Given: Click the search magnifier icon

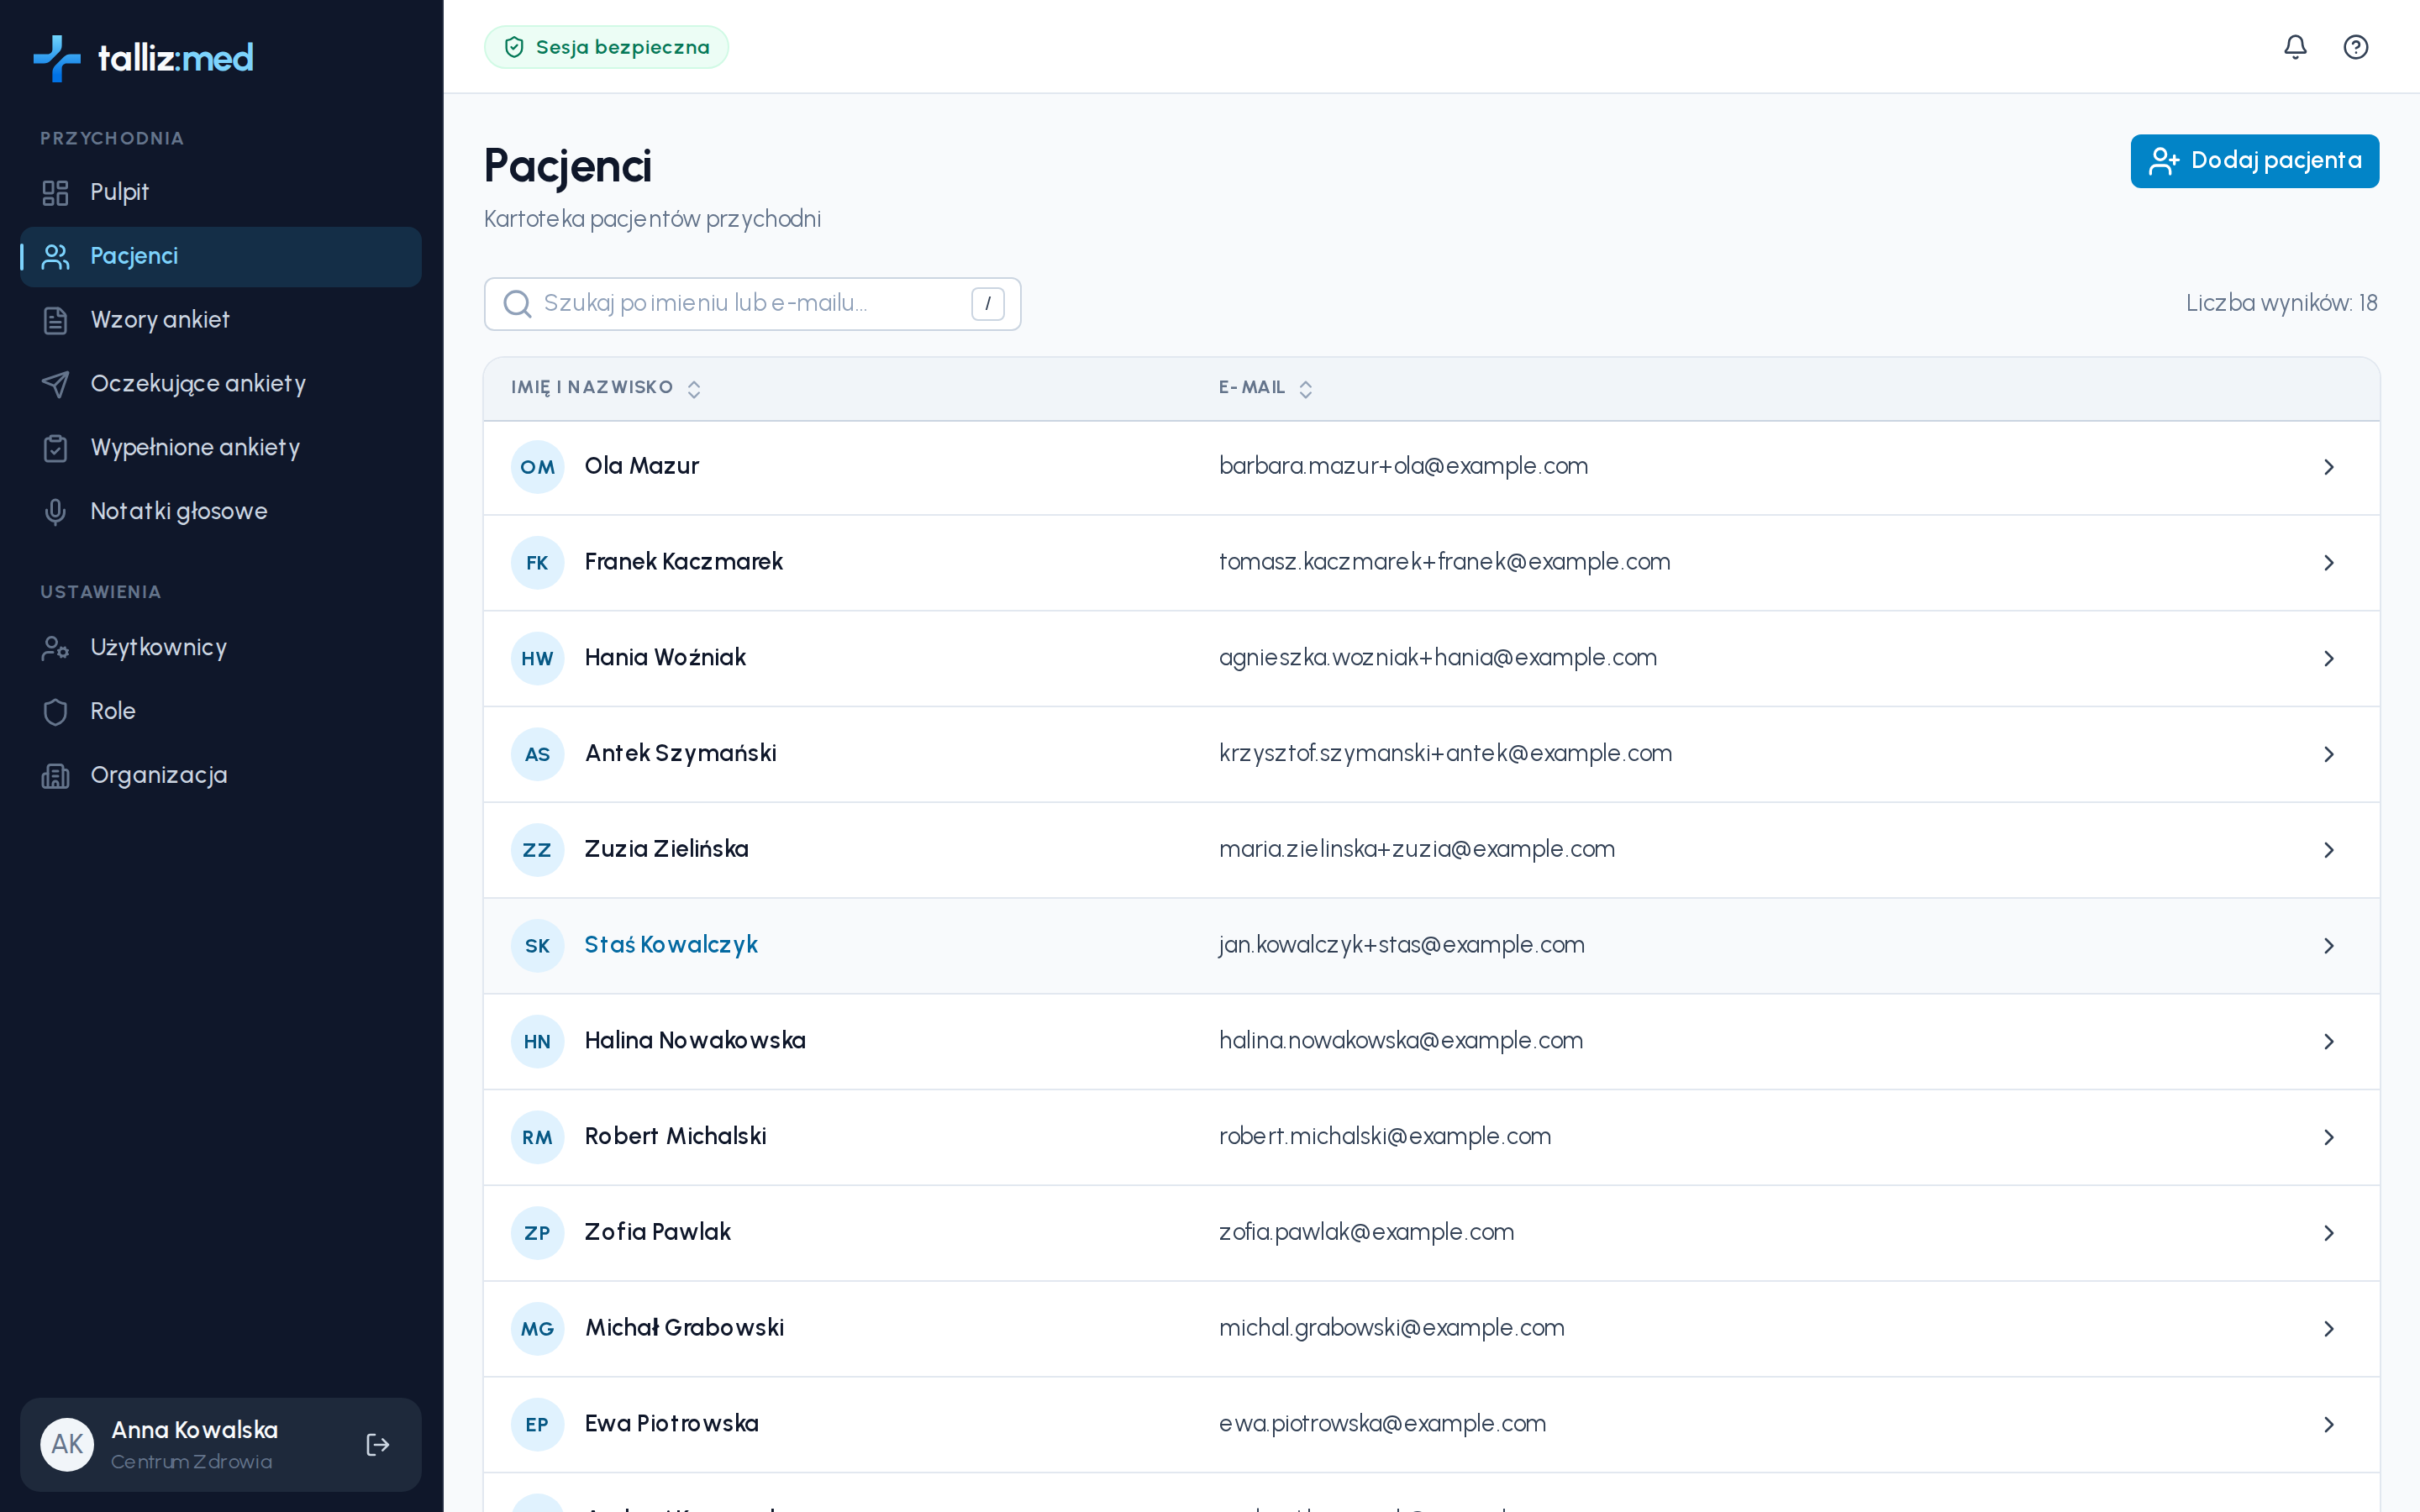Looking at the screenshot, I should [517, 304].
